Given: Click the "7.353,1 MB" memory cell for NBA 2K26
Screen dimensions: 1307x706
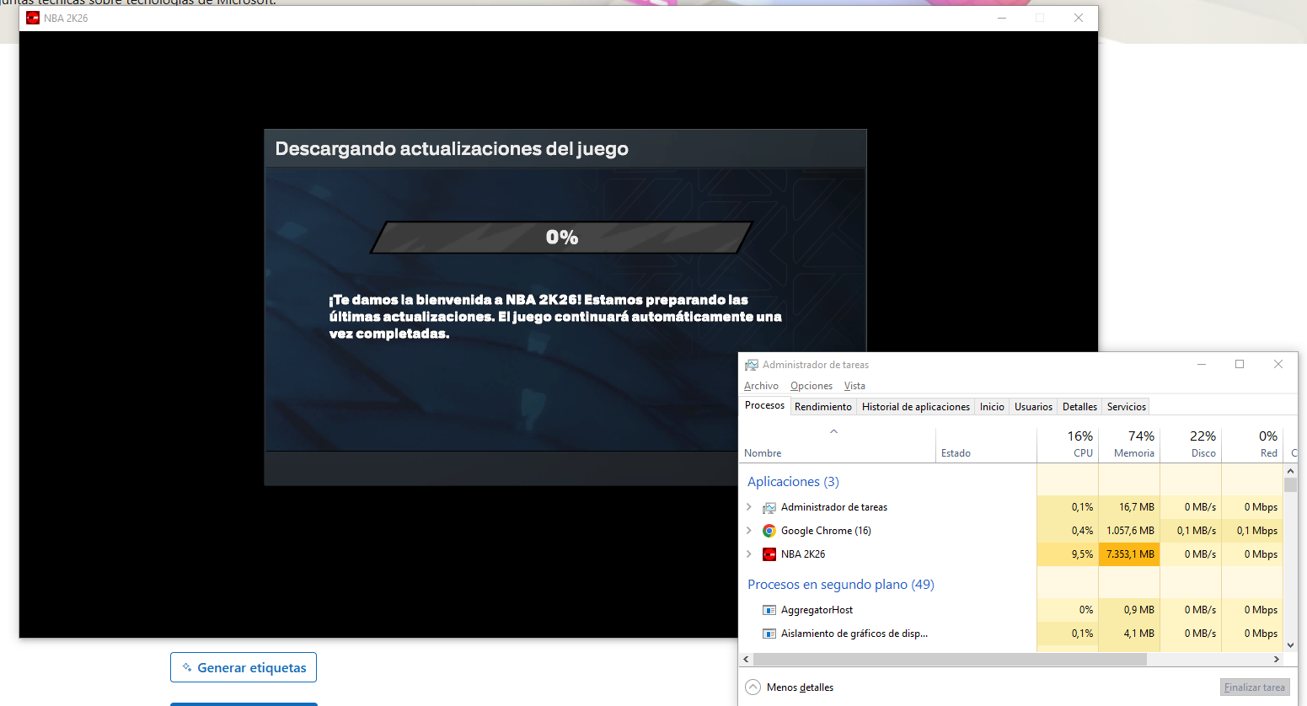Looking at the screenshot, I should tap(1129, 554).
